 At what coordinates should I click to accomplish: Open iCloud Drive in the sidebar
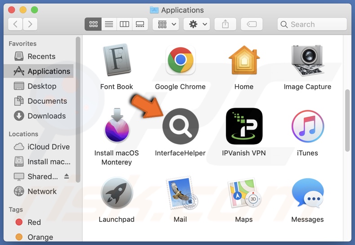(x=39, y=147)
